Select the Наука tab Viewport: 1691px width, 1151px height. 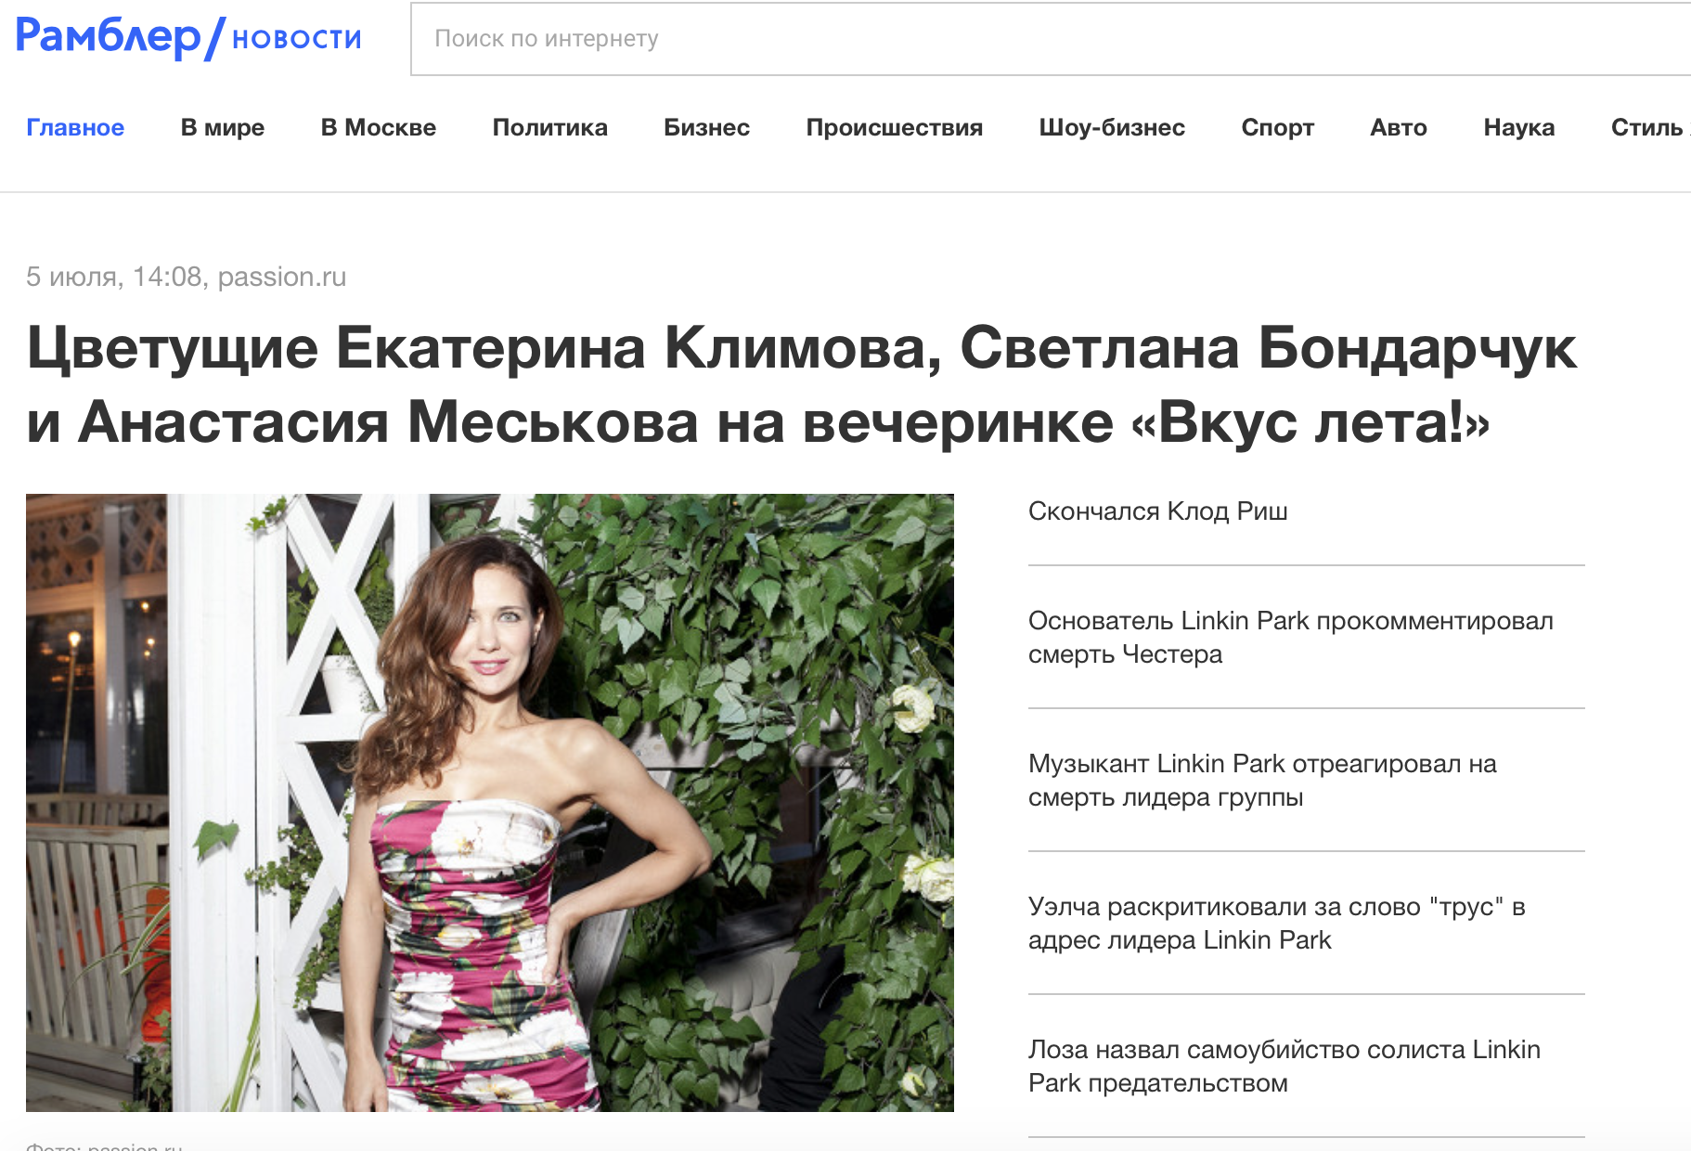[1519, 127]
